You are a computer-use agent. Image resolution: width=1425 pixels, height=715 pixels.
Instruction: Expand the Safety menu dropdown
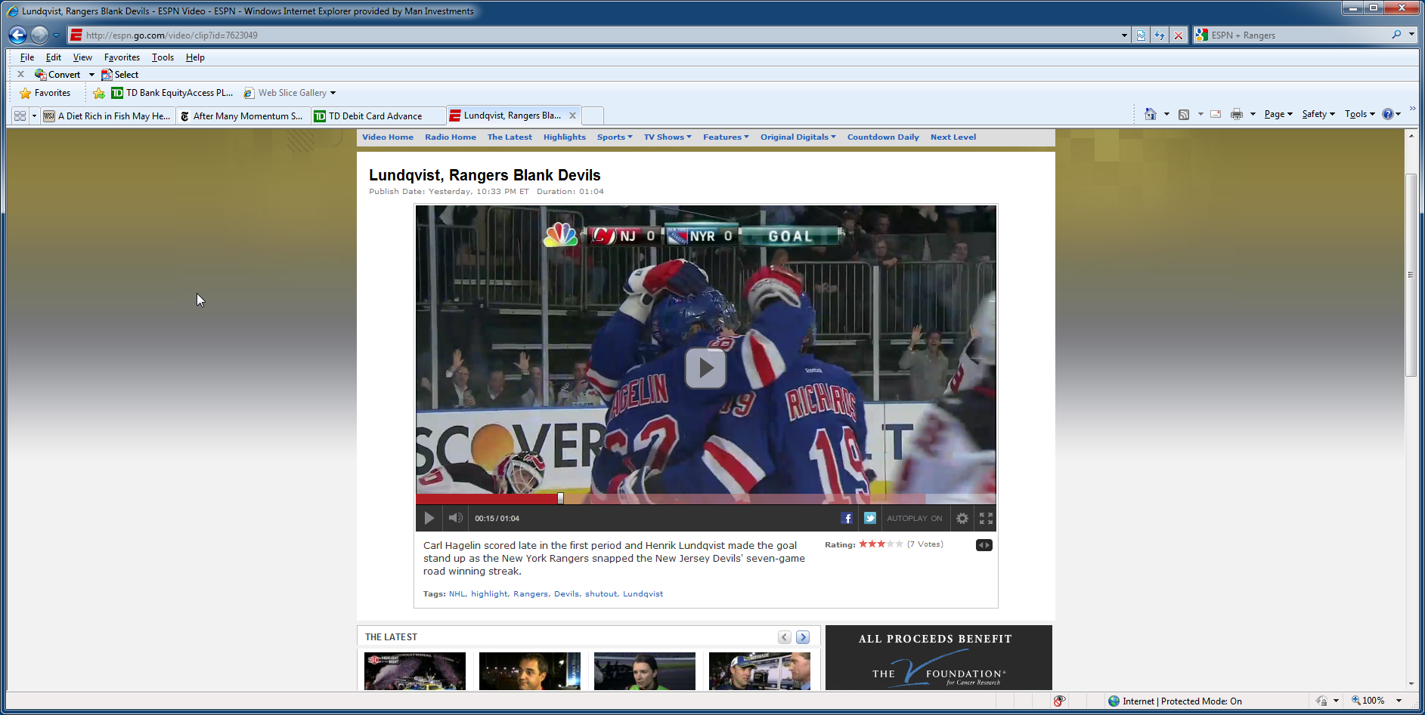[1318, 114]
